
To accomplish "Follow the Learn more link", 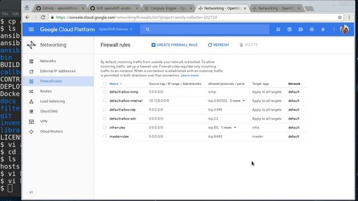I will [x=190, y=75].
